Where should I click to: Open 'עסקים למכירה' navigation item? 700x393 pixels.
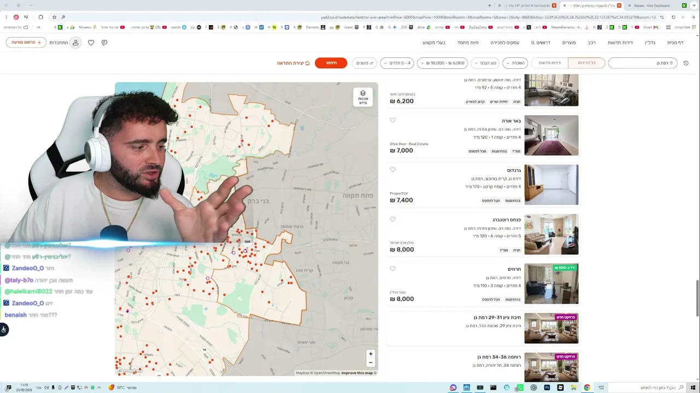point(505,43)
